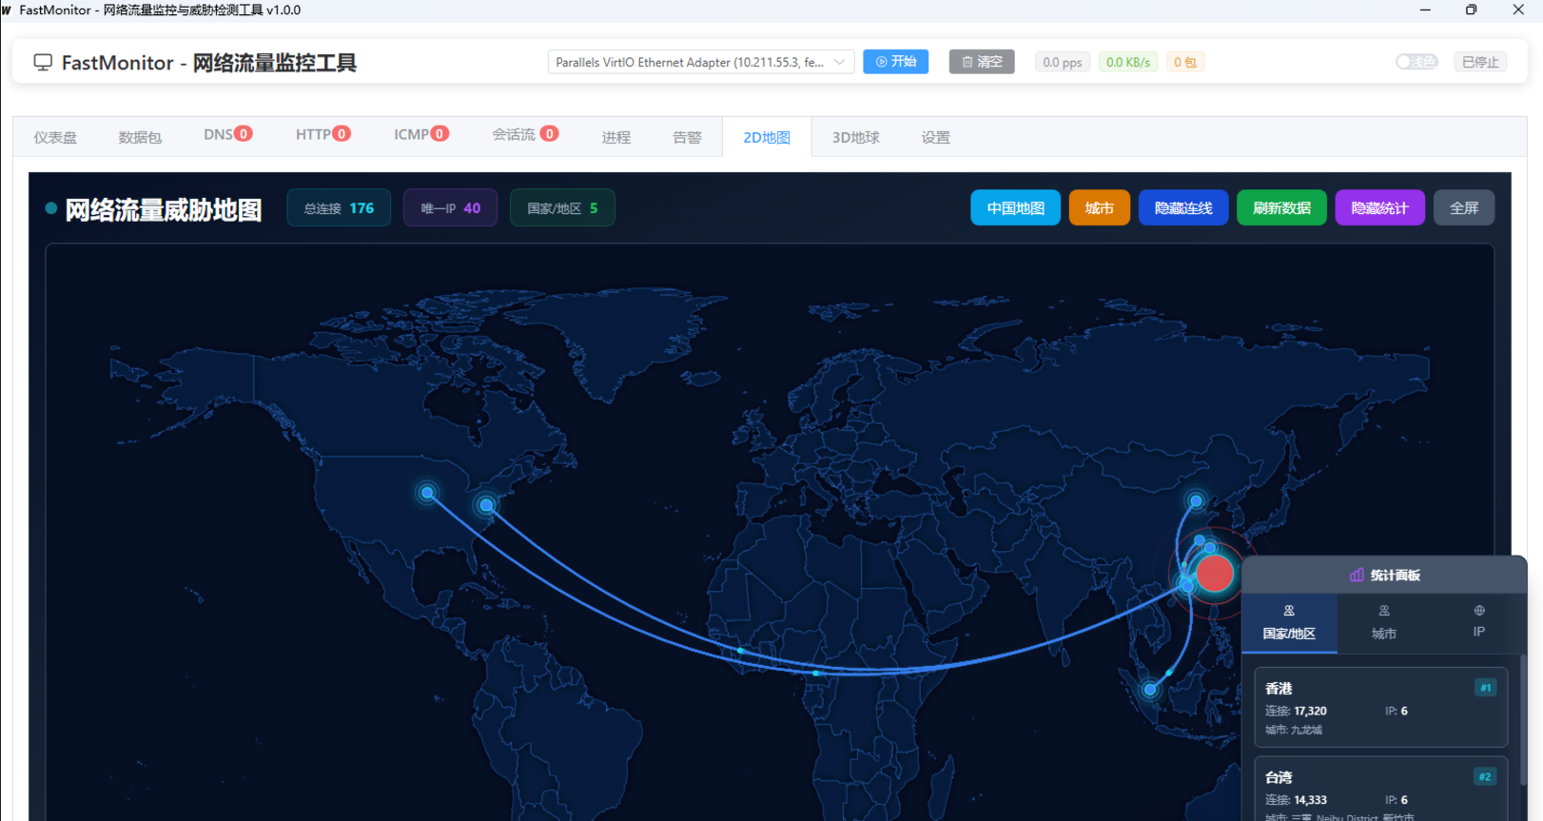The width and height of the screenshot is (1543, 821).
Task: Click the teal dot before 网络流量威胁地图
Action: (51, 208)
